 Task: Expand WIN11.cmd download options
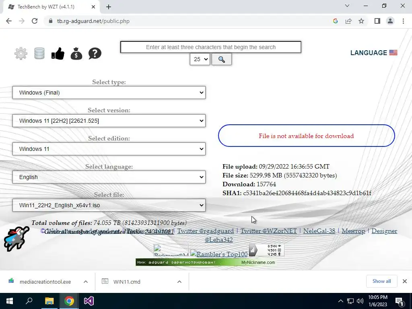click(x=179, y=282)
